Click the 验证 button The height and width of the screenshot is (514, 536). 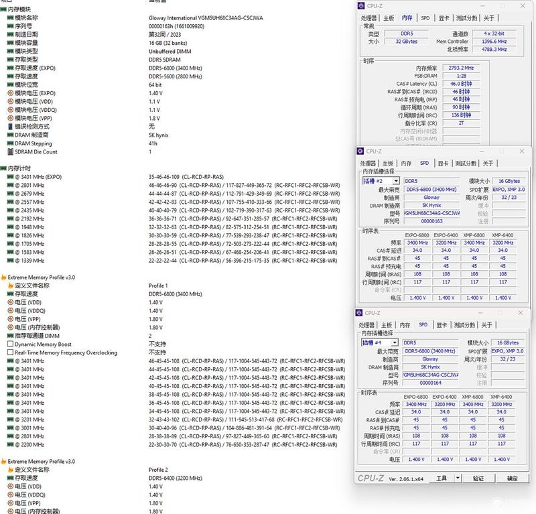click(x=478, y=478)
